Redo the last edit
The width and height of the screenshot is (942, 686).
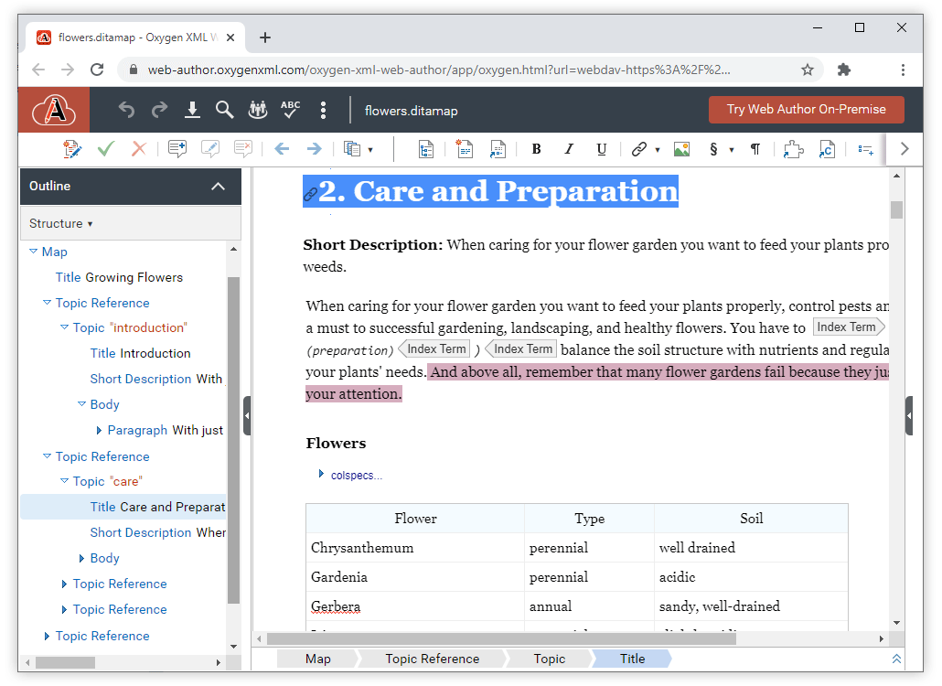(159, 110)
